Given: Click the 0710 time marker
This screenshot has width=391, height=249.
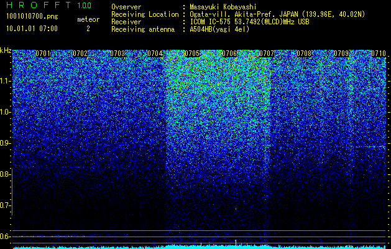Looking at the screenshot, I should pos(379,54).
